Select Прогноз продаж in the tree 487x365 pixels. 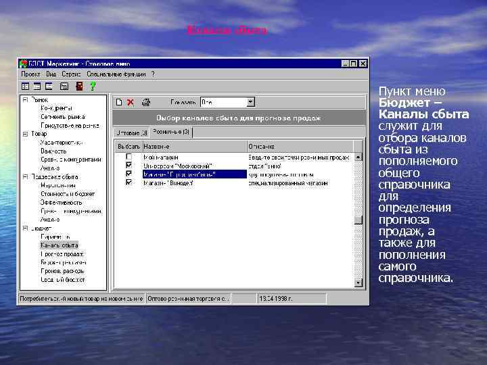(x=62, y=254)
